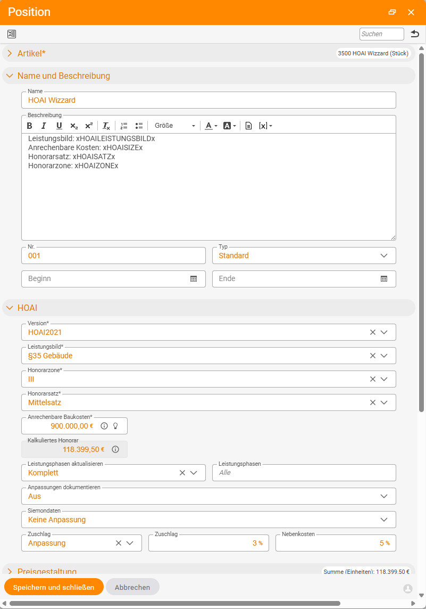426x609 pixels.
Task: Click the Leistungsphasen Alle field
Action: click(x=304, y=473)
